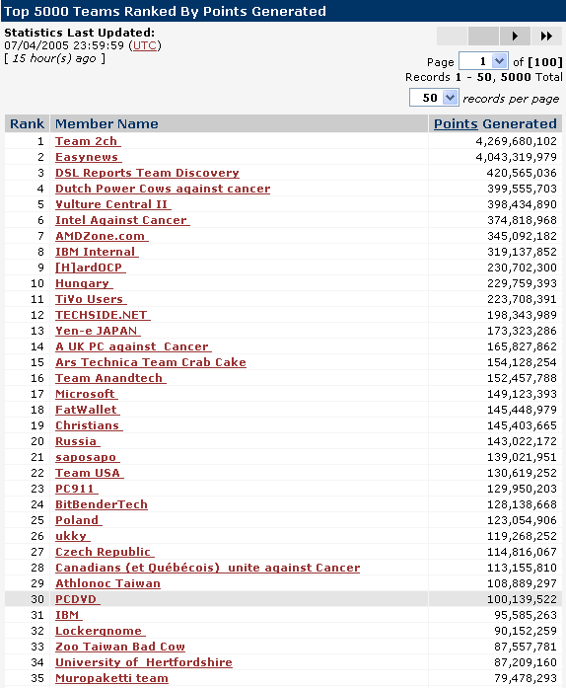Open the records per page dropdown

[434, 98]
